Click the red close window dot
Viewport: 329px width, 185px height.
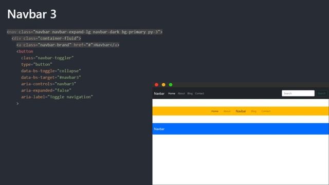point(156,85)
